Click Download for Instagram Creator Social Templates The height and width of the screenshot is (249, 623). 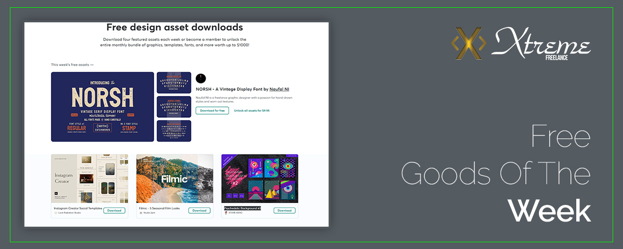point(114,211)
